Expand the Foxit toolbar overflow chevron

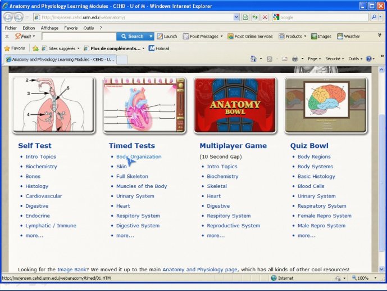click(x=380, y=35)
